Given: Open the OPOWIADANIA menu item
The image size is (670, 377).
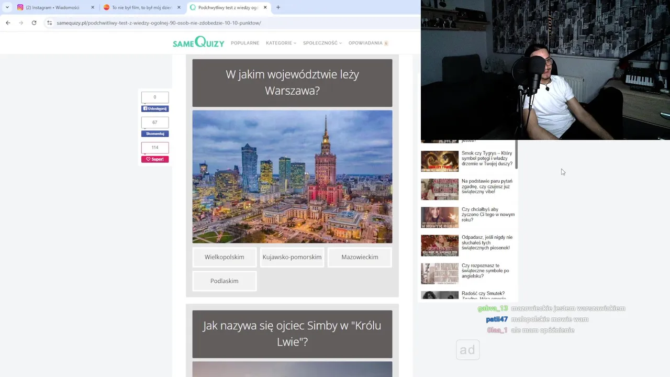Looking at the screenshot, I should 368,43.
